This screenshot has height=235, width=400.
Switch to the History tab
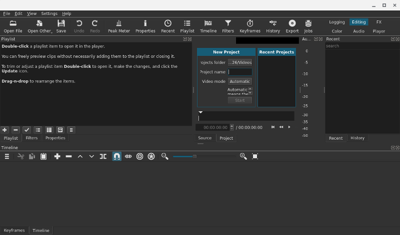[357, 138]
